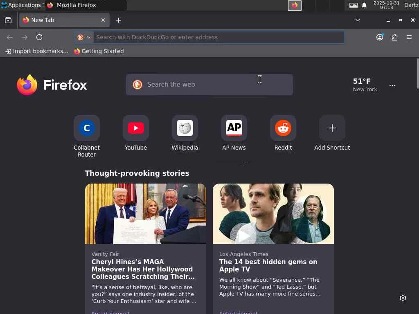Open the Firefox account icon
Screen dimensions: 419x314
(x=380, y=37)
